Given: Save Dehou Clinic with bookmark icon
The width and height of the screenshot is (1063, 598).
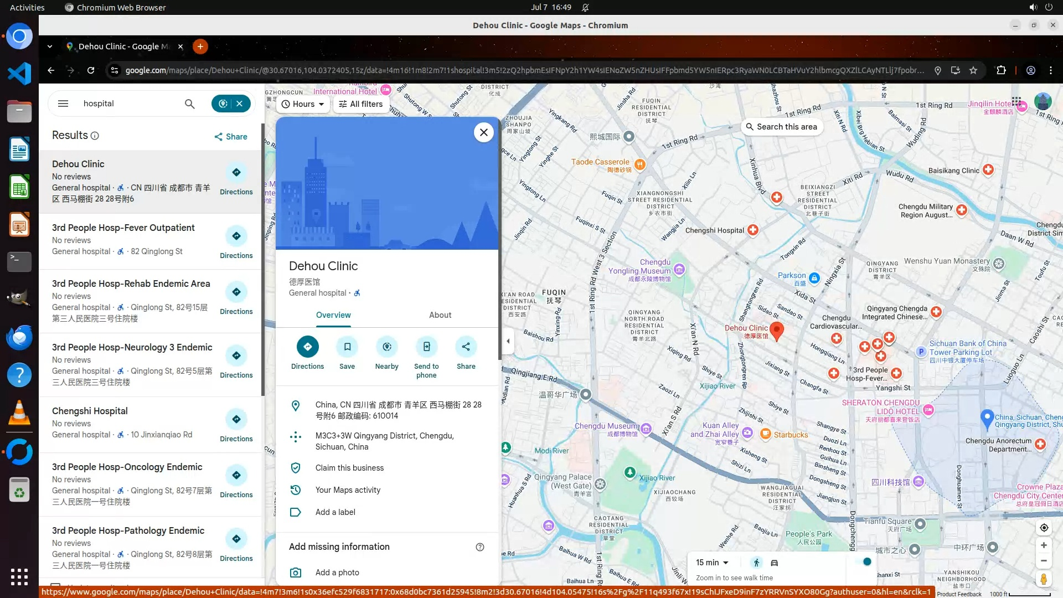Looking at the screenshot, I should click(347, 347).
